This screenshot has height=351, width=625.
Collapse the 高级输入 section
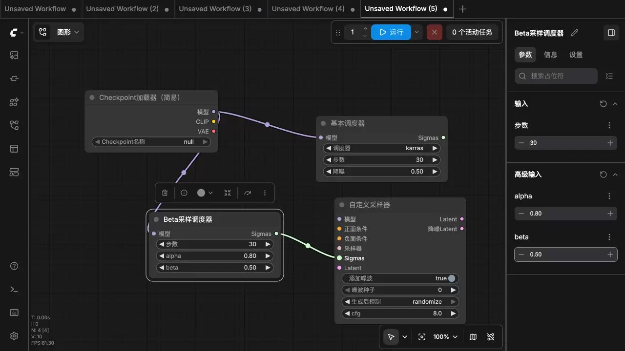[x=615, y=175]
